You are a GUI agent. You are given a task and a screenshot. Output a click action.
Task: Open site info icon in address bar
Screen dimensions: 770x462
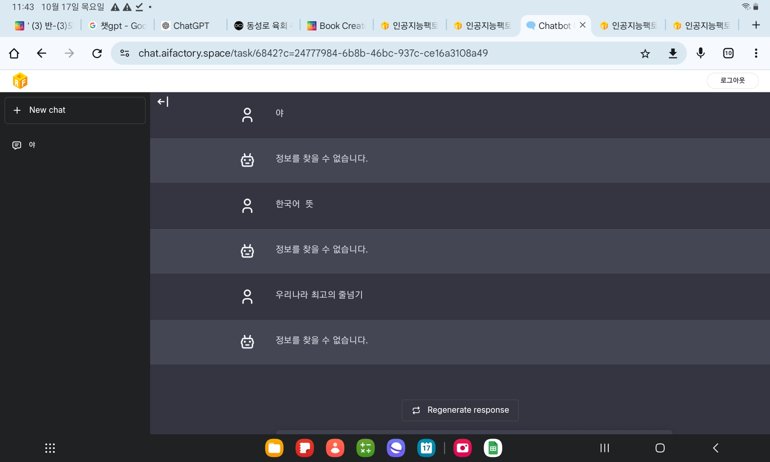point(125,53)
